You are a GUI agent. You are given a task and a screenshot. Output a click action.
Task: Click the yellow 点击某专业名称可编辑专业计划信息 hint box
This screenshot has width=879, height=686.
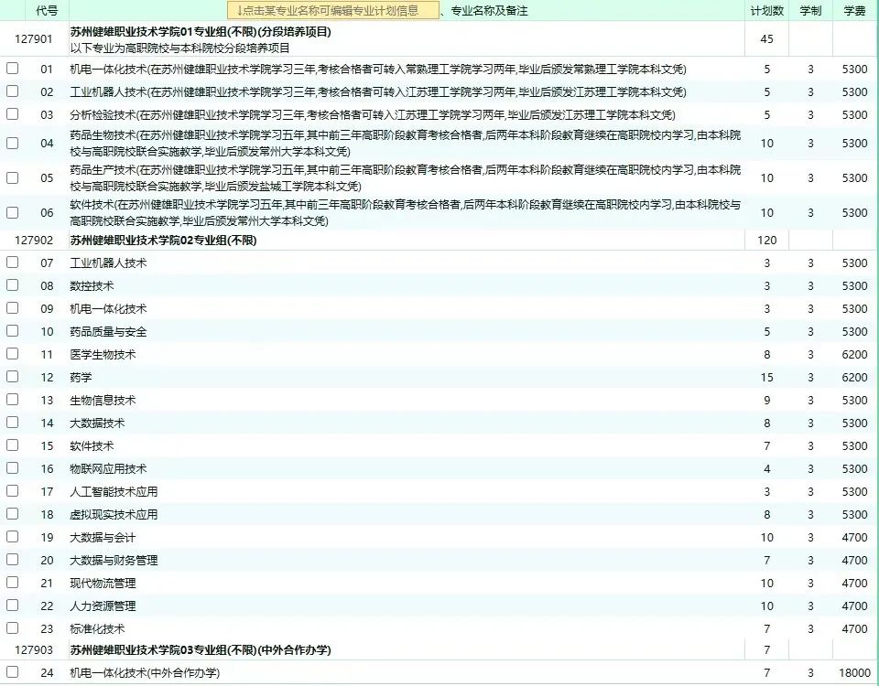click(327, 11)
